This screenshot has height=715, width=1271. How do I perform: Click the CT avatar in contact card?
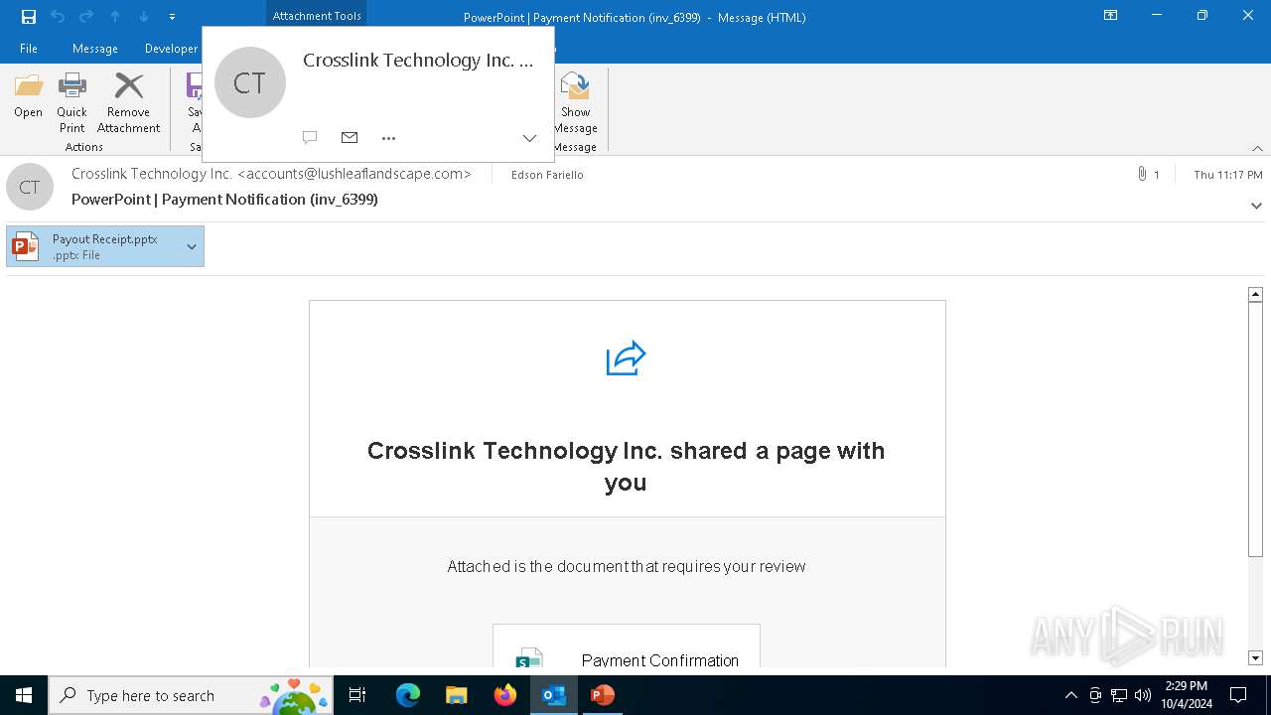pos(250,82)
